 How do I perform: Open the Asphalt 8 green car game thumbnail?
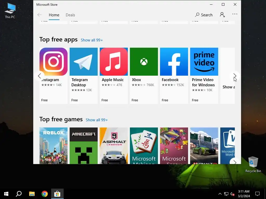(204, 146)
